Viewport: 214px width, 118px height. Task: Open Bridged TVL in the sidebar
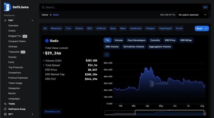(x=15, y=36)
